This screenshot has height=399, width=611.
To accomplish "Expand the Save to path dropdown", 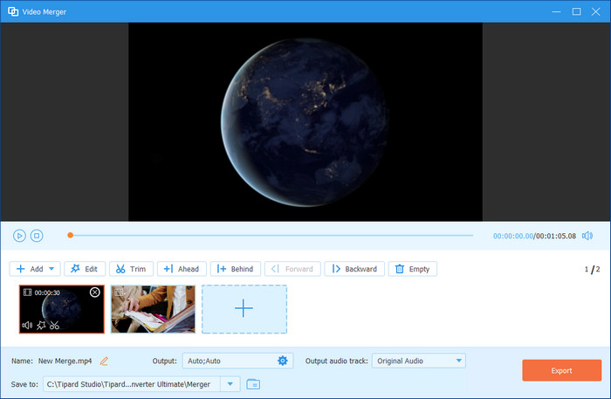I will (230, 384).
